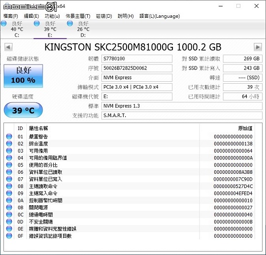Select the D: drive tab at 26 °C
This screenshot has width=266, height=255.
click(x=83, y=29)
